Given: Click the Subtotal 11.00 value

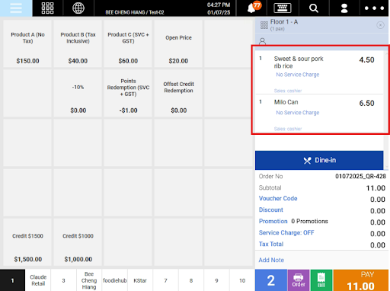Looking at the screenshot, I should (x=376, y=188).
